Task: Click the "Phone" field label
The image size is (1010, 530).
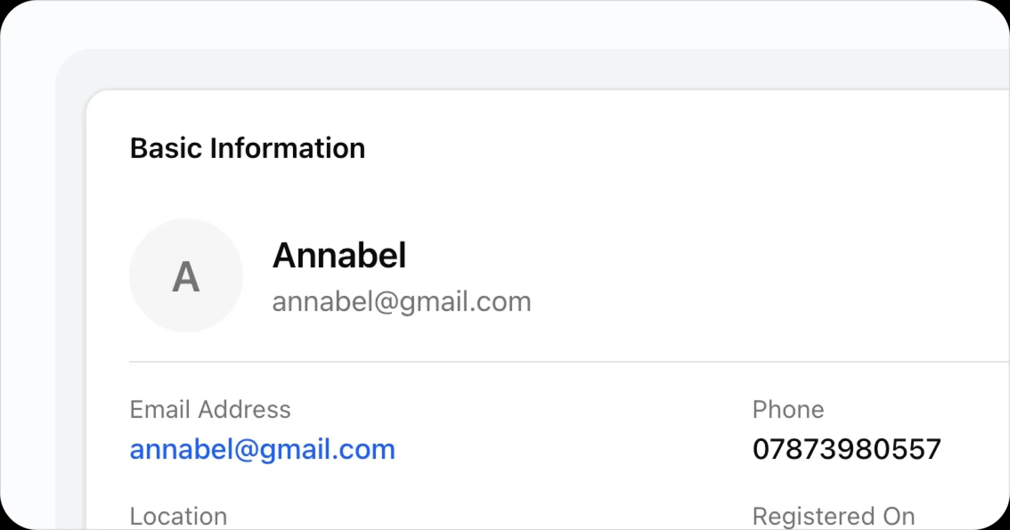Action: pyautogui.click(x=788, y=410)
